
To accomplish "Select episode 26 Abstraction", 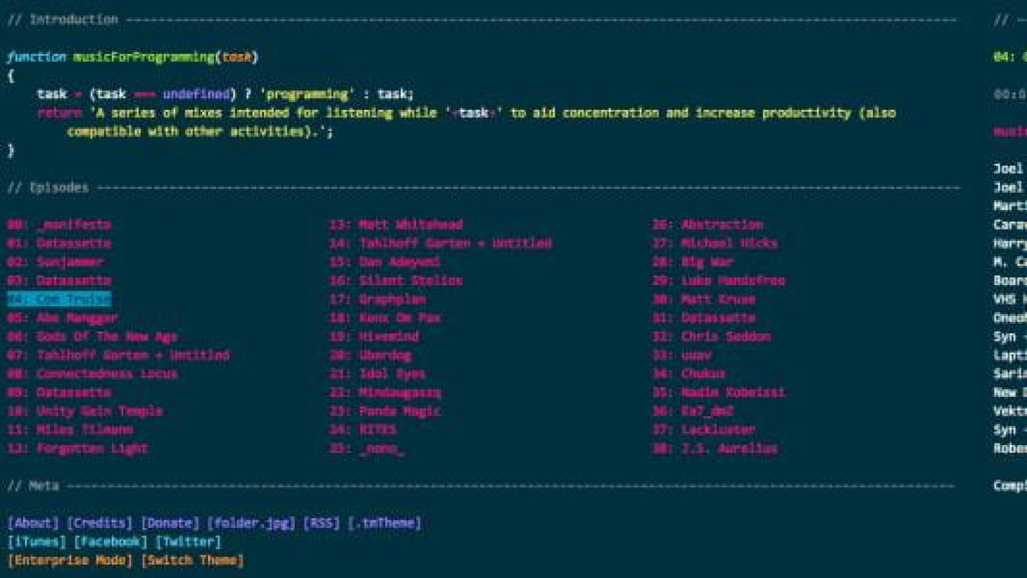I will pos(707,225).
